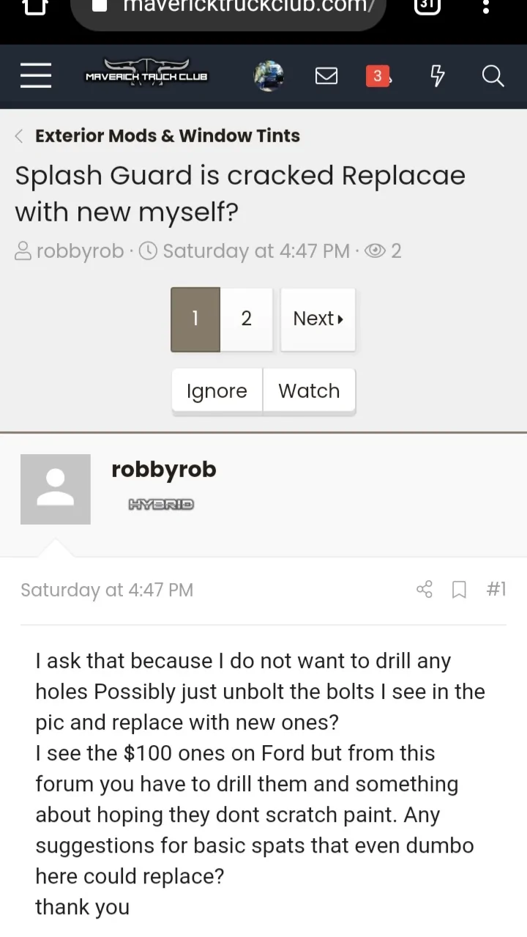Open robbyrob's profile from post header
527x937 pixels.
point(164,469)
